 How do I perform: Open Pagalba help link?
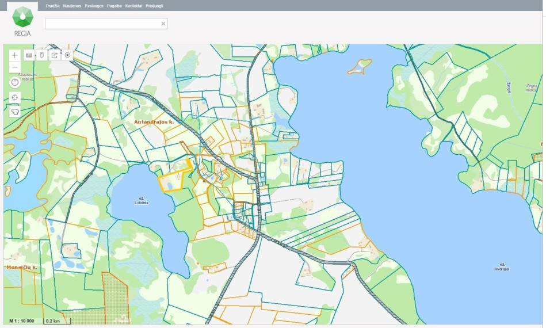(114, 6)
